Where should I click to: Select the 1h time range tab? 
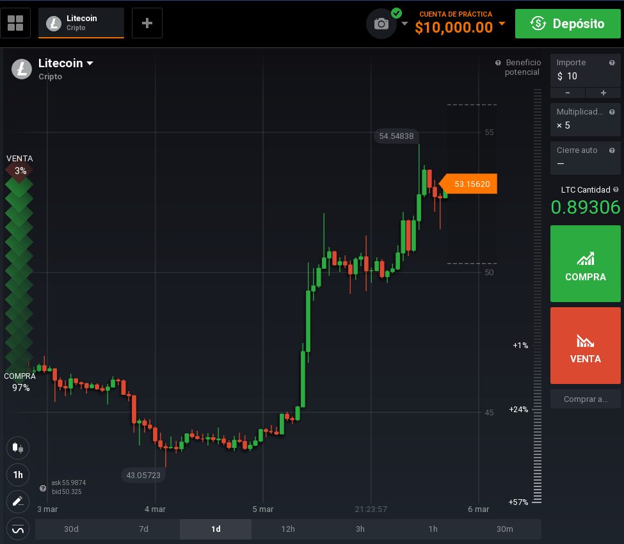tap(433, 529)
